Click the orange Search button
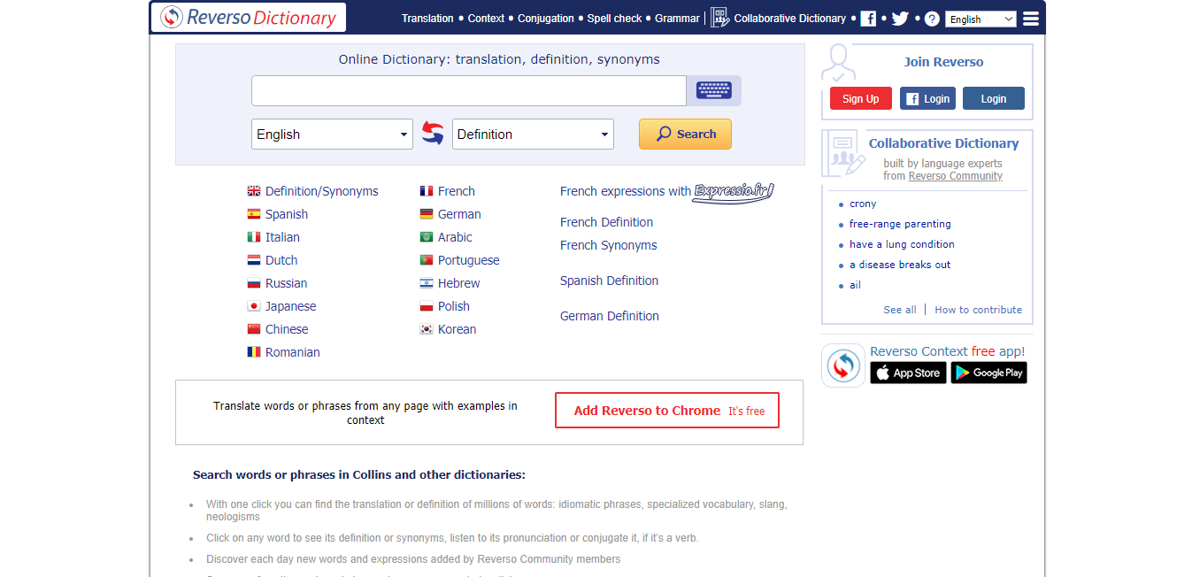 point(685,135)
